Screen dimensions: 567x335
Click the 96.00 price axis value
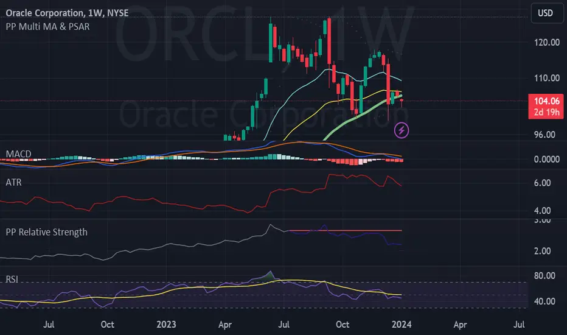(x=544, y=135)
